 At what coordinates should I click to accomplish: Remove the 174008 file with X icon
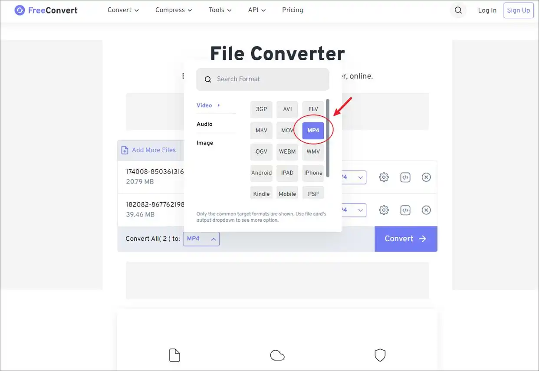point(426,177)
